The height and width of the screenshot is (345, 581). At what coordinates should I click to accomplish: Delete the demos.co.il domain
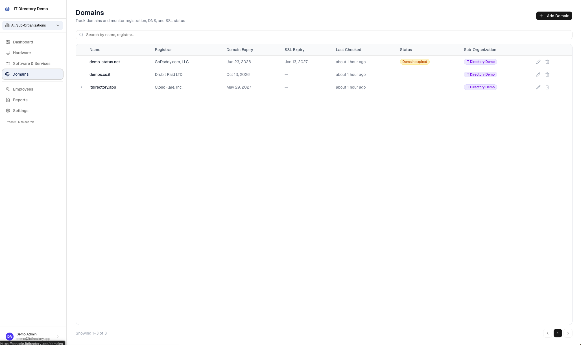547,74
